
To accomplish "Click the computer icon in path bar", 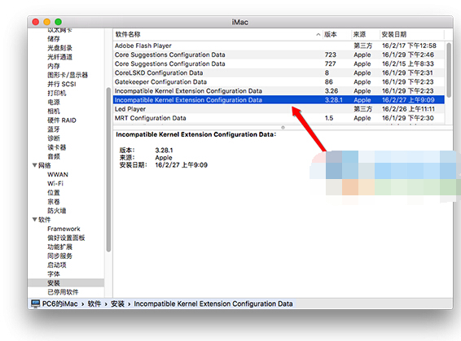I will click(35, 304).
